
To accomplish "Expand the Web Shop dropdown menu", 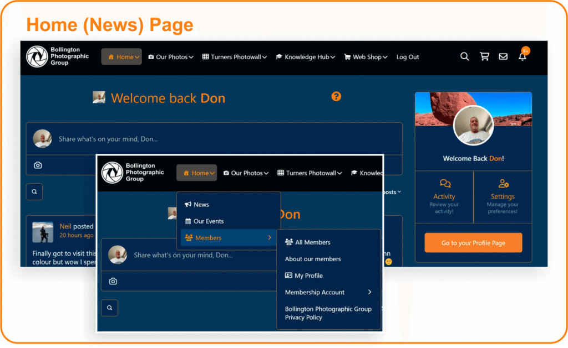I will click(x=366, y=57).
